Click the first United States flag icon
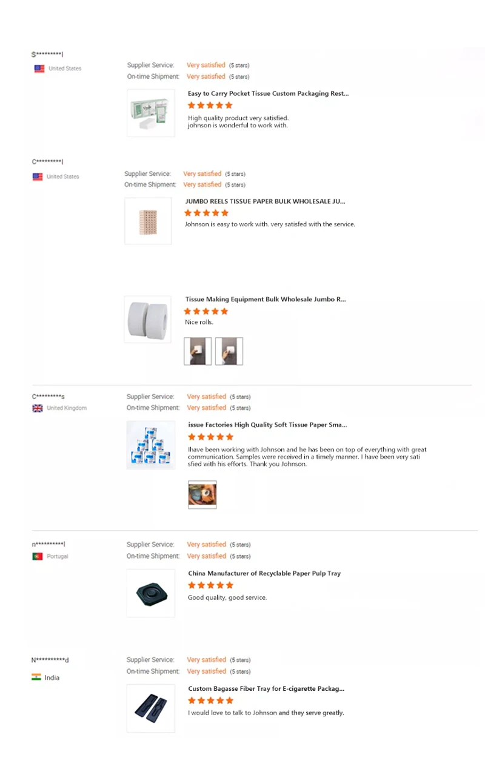Image resolution: width=485 pixels, height=783 pixels. click(x=39, y=69)
